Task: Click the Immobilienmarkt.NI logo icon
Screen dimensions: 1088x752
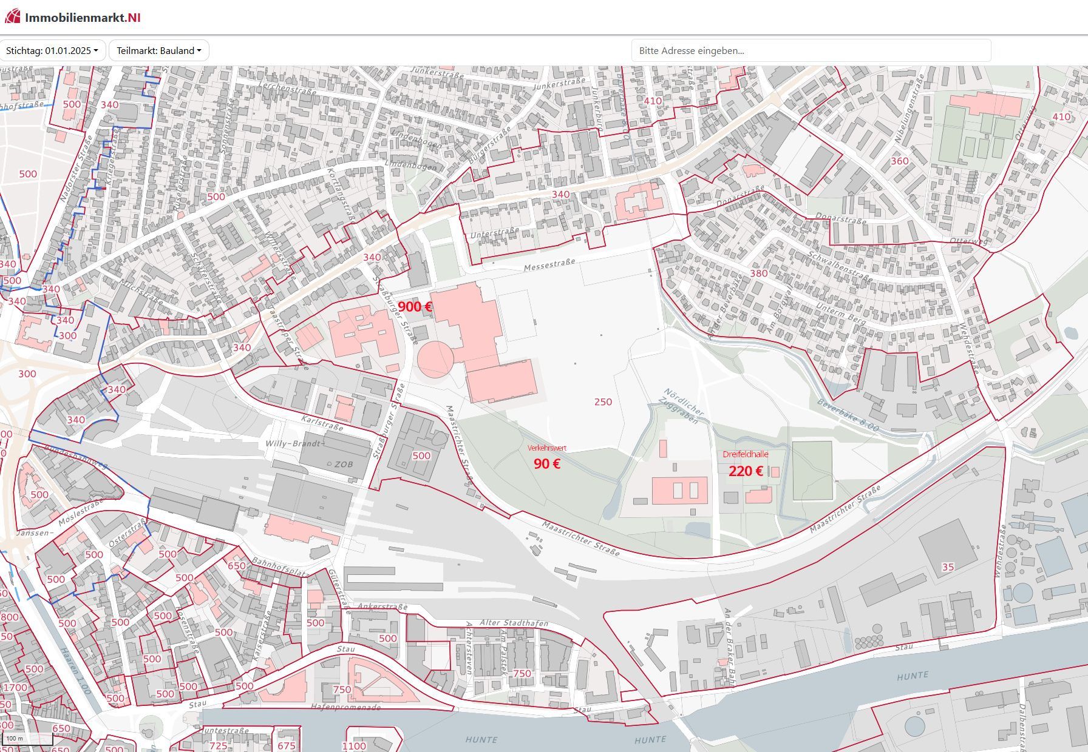Action: coord(12,16)
